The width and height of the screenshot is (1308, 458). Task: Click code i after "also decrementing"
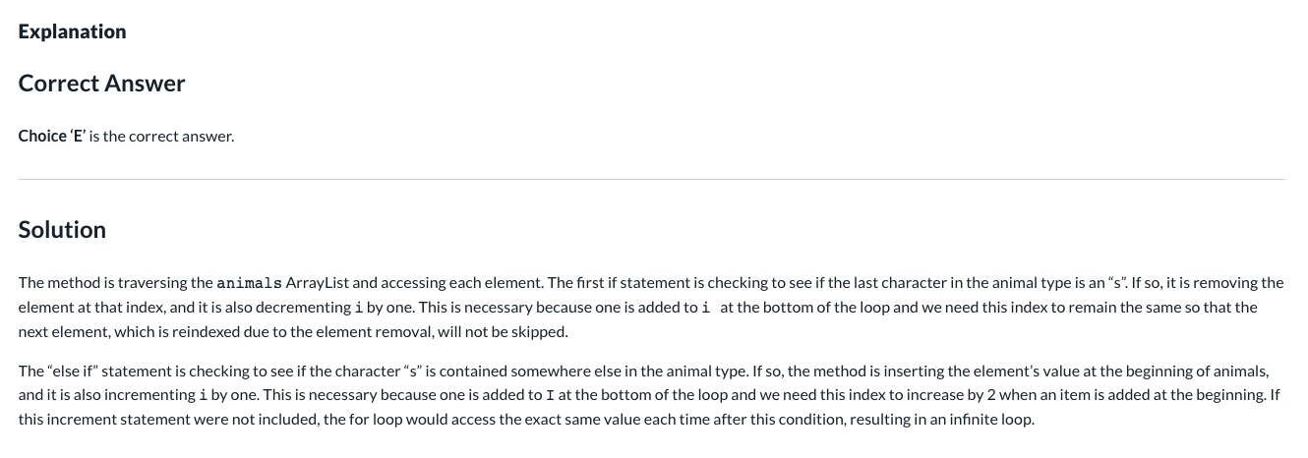(x=359, y=308)
